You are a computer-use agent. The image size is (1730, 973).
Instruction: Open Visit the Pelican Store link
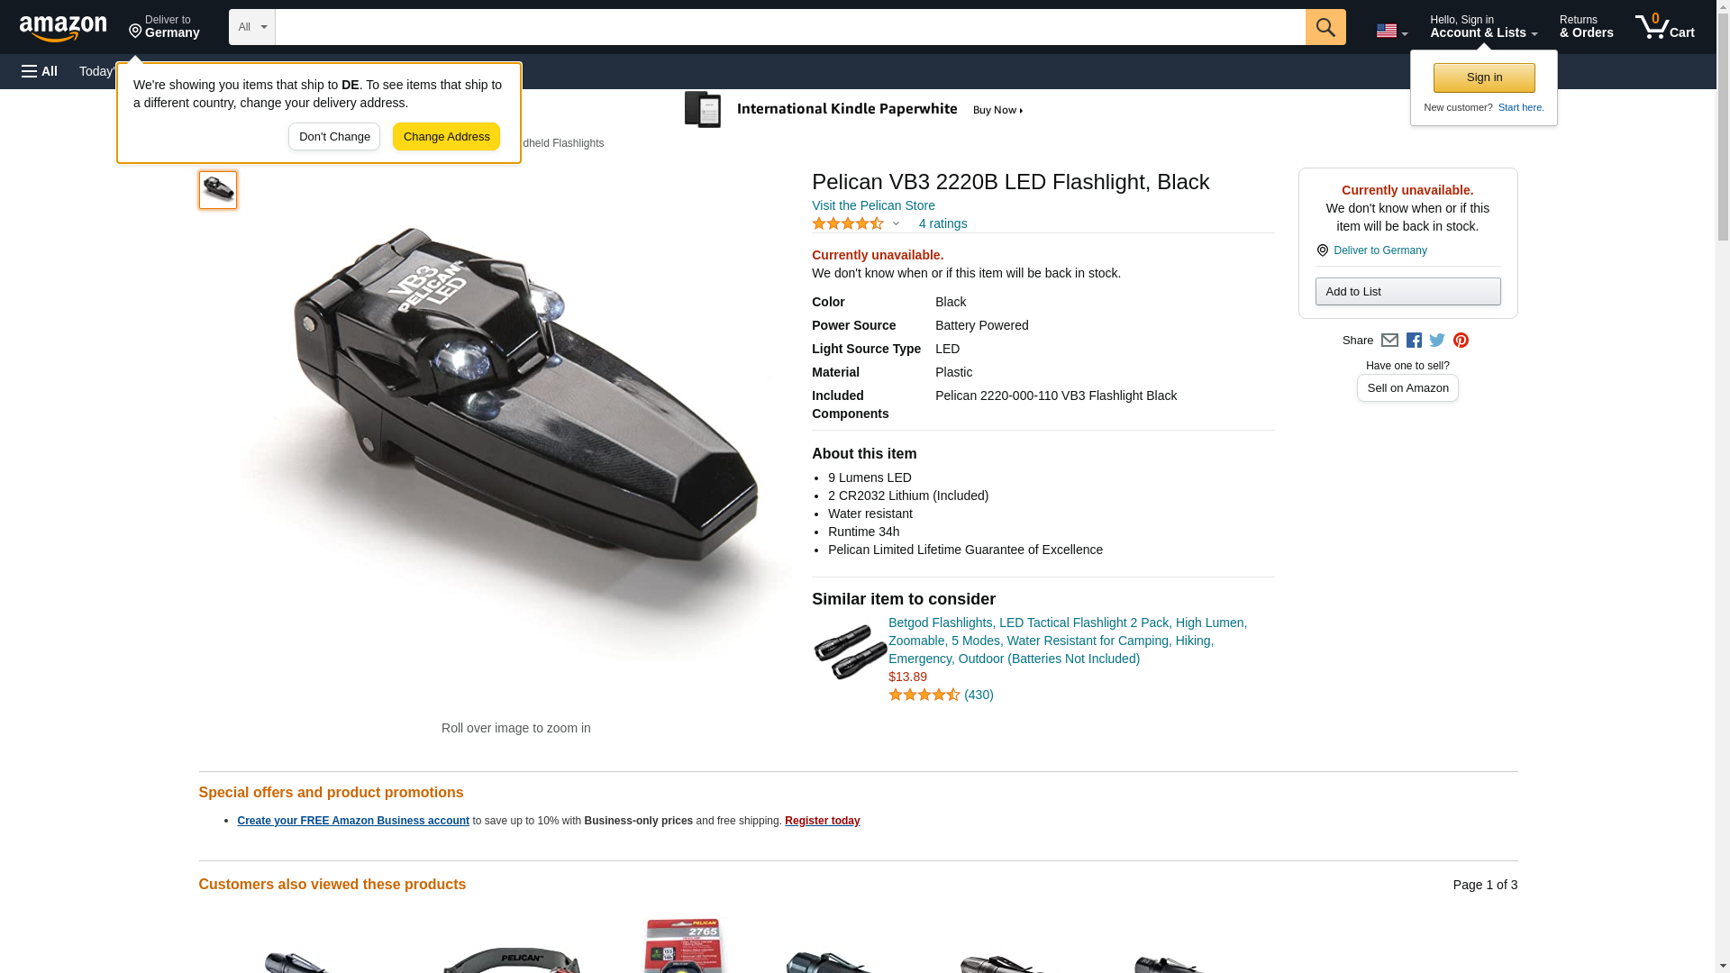[873, 205]
